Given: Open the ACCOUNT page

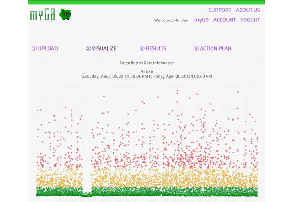Looking at the screenshot, I should click(x=224, y=20).
